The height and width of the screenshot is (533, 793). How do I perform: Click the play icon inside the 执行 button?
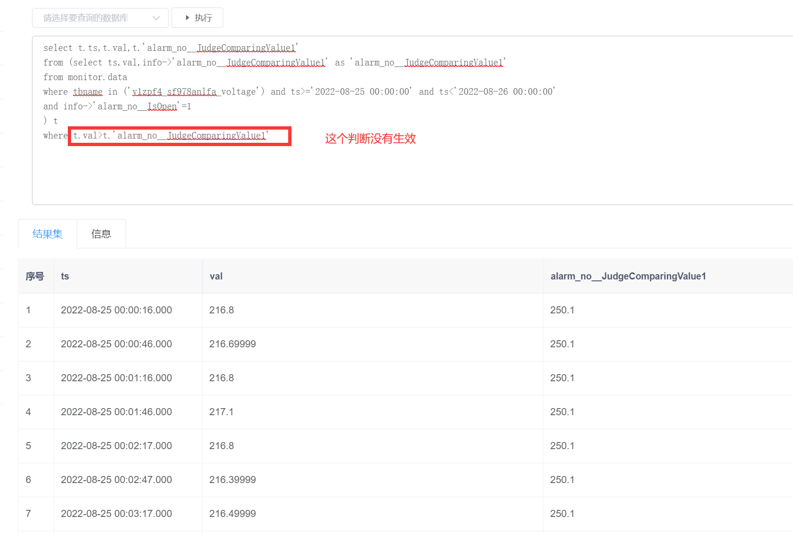(x=188, y=17)
